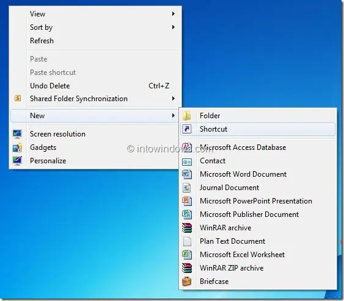Click the Journal Document icon

[187, 188]
